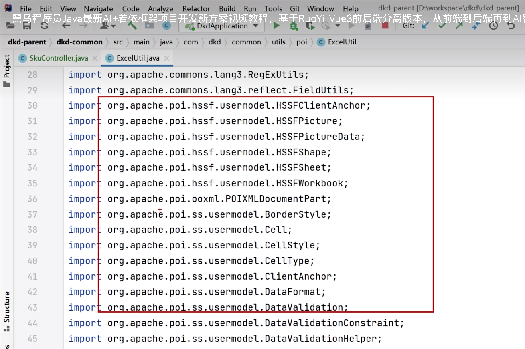Click the HSSFClientAnchor import line
Image resolution: width=525 pixels, height=349 pixels.
pos(220,105)
